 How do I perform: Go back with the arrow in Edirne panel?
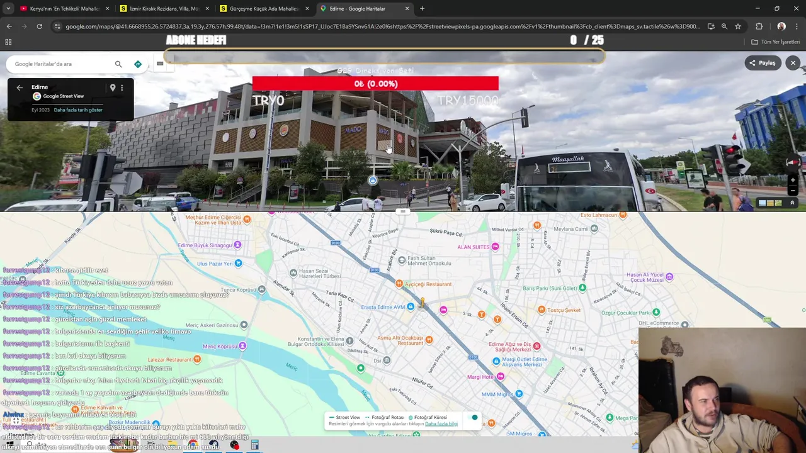pos(20,87)
